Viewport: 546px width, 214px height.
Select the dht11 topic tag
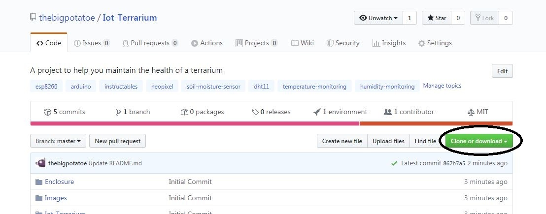click(x=262, y=87)
